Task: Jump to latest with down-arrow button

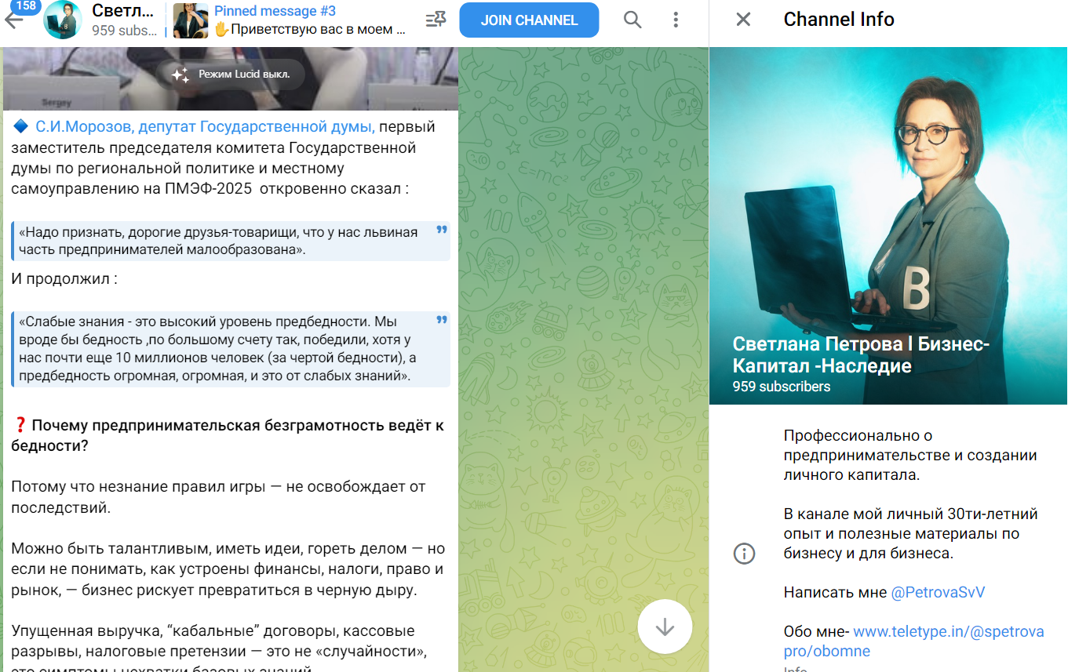Action: [x=665, y=627]
